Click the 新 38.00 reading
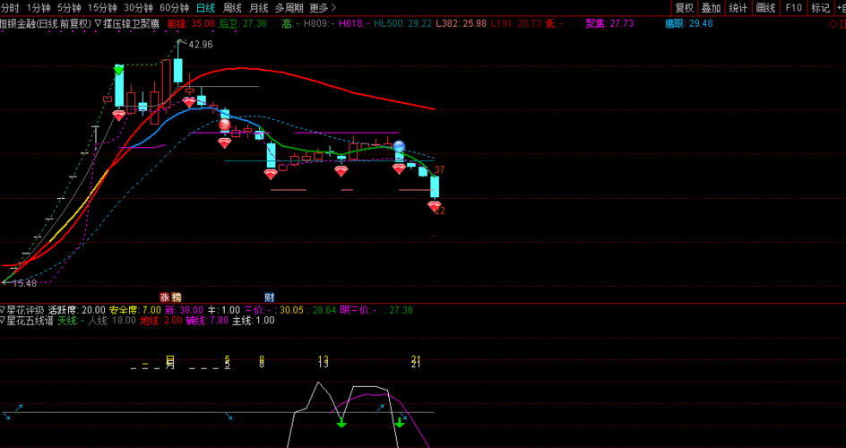Viewport: 846px width, 448px height. tap(184, 310)
